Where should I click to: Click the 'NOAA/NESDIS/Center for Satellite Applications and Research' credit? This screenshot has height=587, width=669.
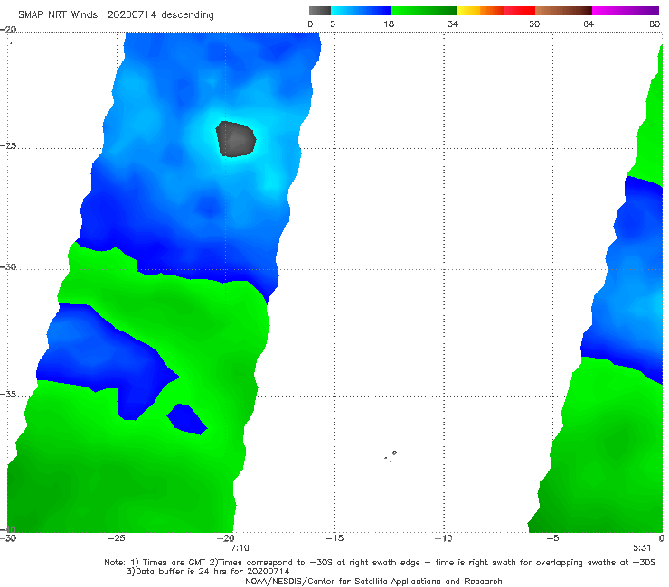click(x=373, y=582)
